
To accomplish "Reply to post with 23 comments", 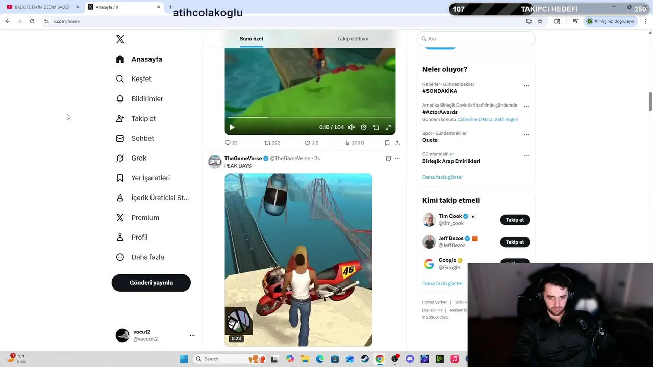I will pyautogui.click(x=231, y=143).
